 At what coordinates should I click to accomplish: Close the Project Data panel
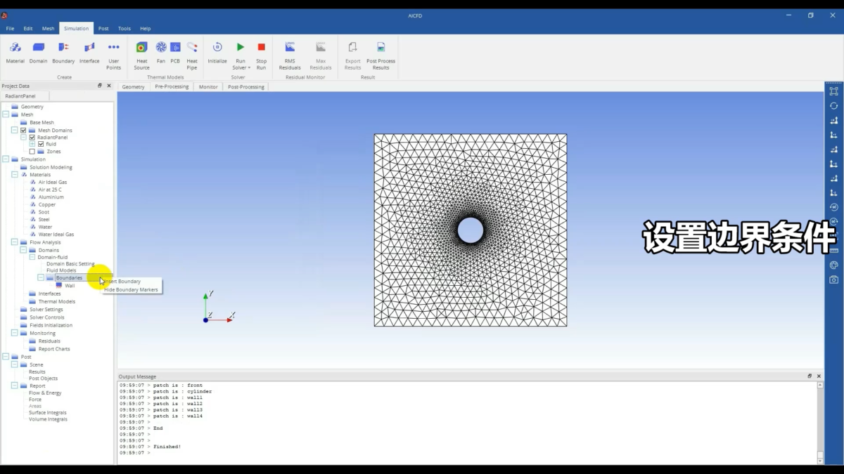coord(109,86)
